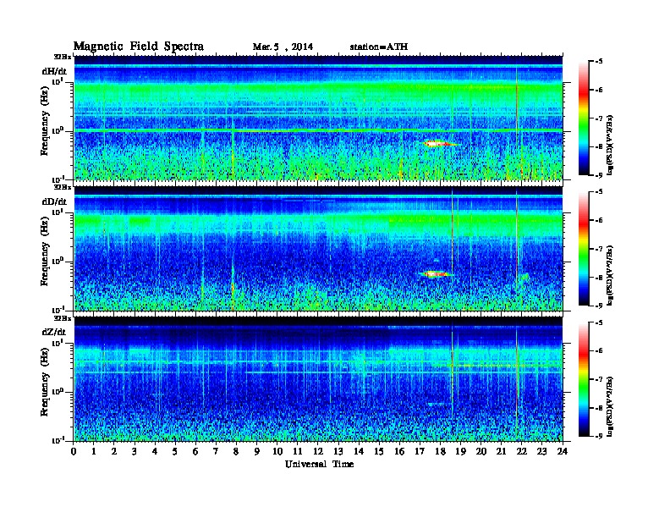Click hour 15 on the Universal Time axis

[x=379, y=451]
